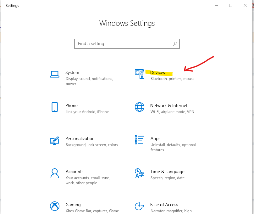
Task: Click 'Narrator, magnifier, high' text
Action: coord(171,211)
